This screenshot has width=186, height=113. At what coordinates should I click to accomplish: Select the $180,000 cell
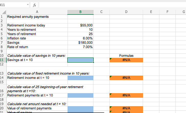80,43
